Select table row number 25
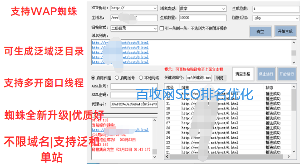This screenshot has width=300, height=164. 228,133
